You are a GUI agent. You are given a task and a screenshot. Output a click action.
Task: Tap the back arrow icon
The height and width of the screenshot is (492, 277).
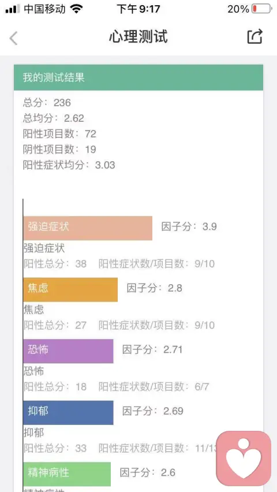(x=13, y=38)
